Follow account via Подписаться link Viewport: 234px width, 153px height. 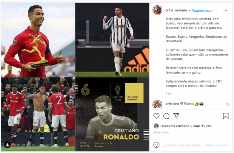[x=202, y=11]
